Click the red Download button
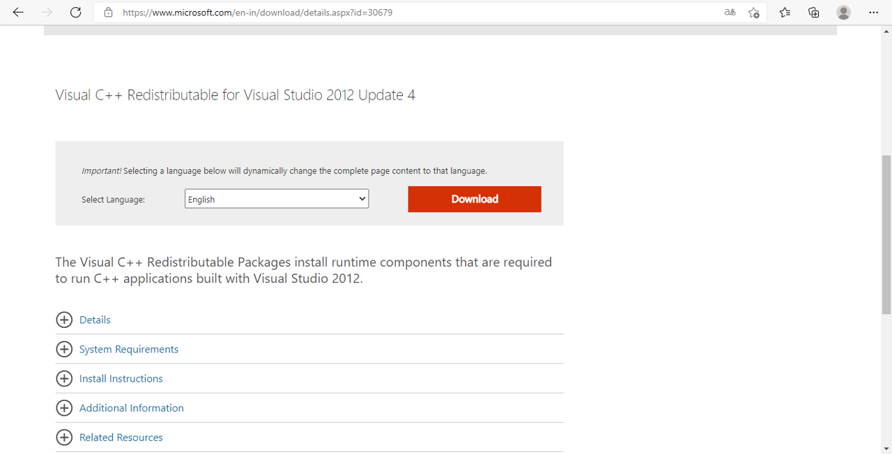This screenshot has height=454, width=892. pos(475,199)
